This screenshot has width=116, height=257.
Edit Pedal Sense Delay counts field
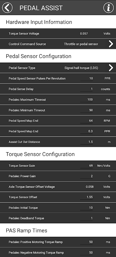[87, 89]
